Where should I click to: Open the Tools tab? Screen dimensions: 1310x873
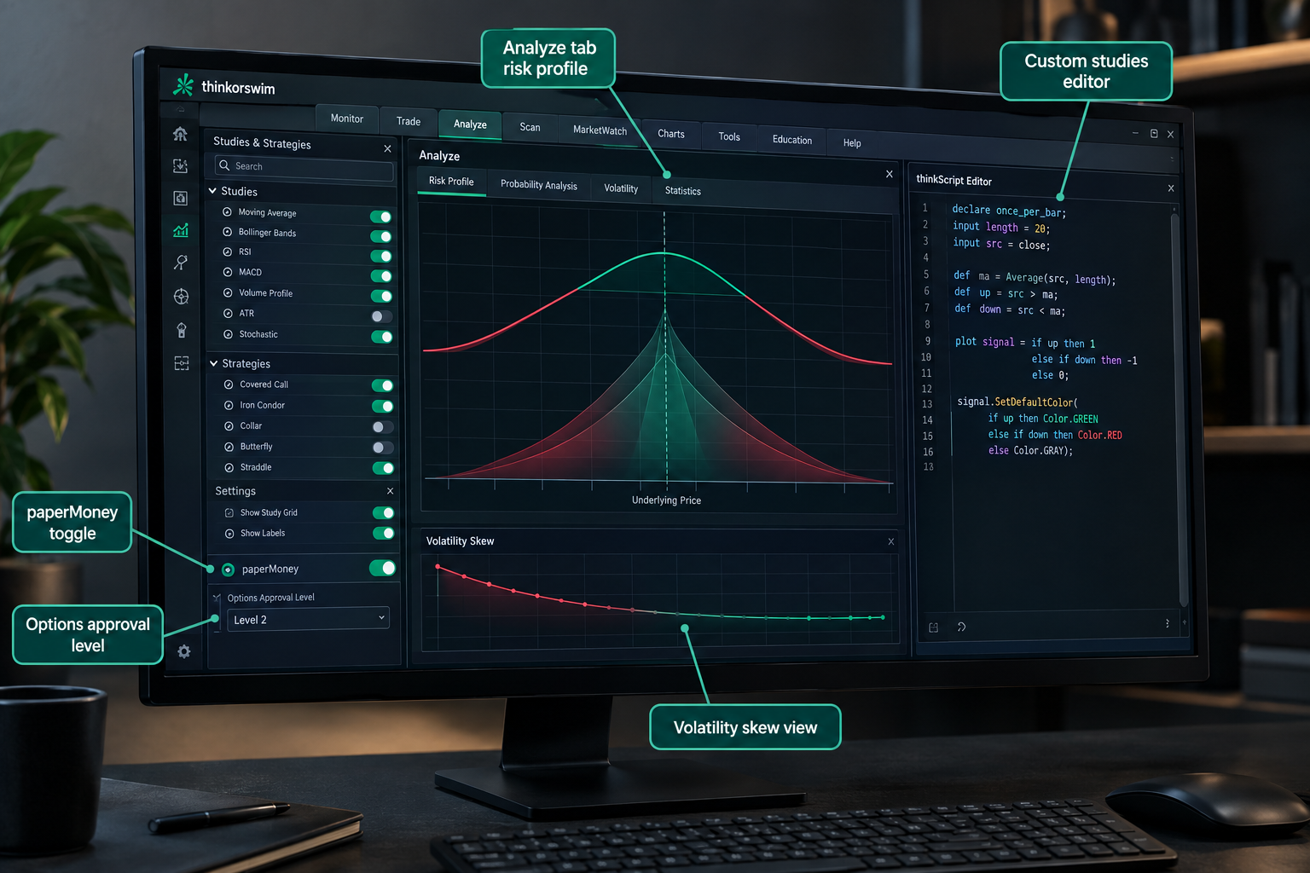[729, 136]
